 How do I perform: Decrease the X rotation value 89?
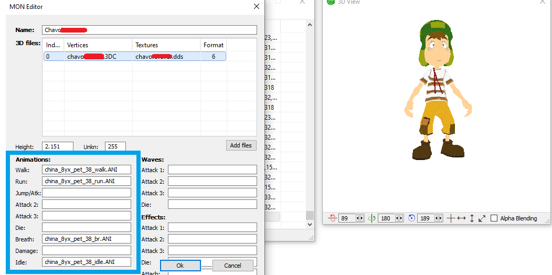(358, 218)
